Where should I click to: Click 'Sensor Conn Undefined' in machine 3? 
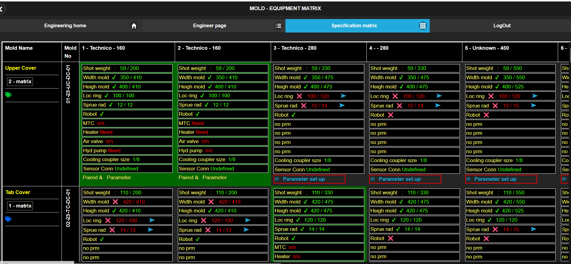click(x=319, y=169)
